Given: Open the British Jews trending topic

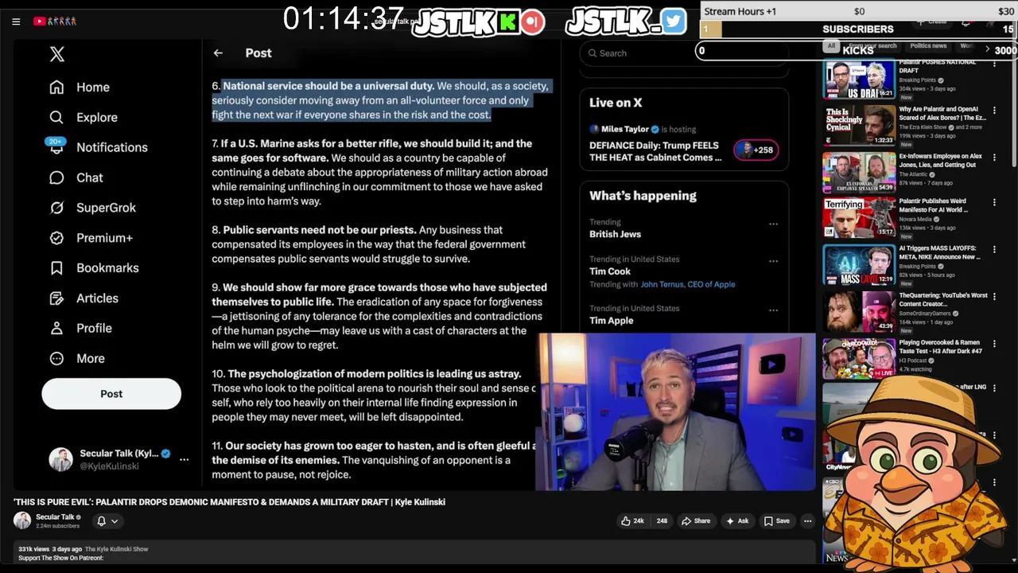Looking at the screenshot, I should (615, 234).
